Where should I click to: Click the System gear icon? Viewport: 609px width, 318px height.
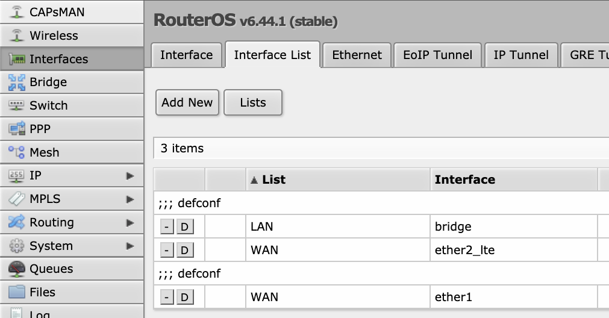(x=17, y=246)
